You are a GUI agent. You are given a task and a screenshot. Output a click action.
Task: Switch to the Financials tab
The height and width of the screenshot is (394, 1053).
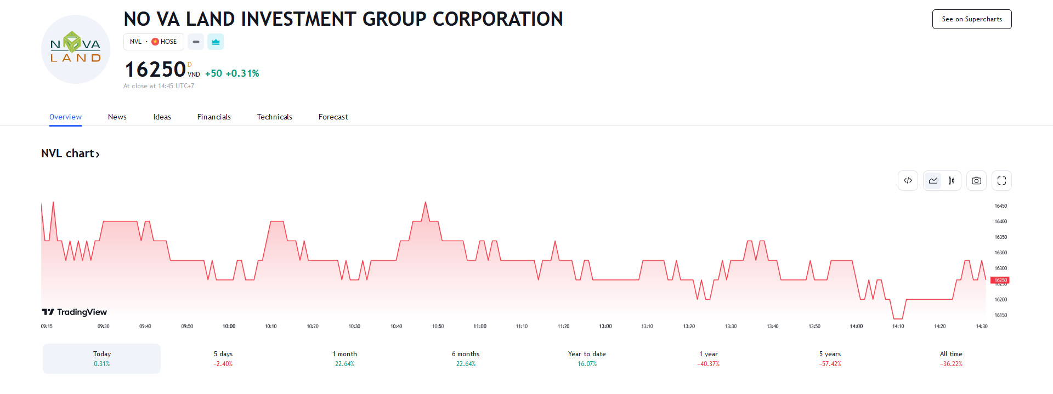tap(214, 117)
